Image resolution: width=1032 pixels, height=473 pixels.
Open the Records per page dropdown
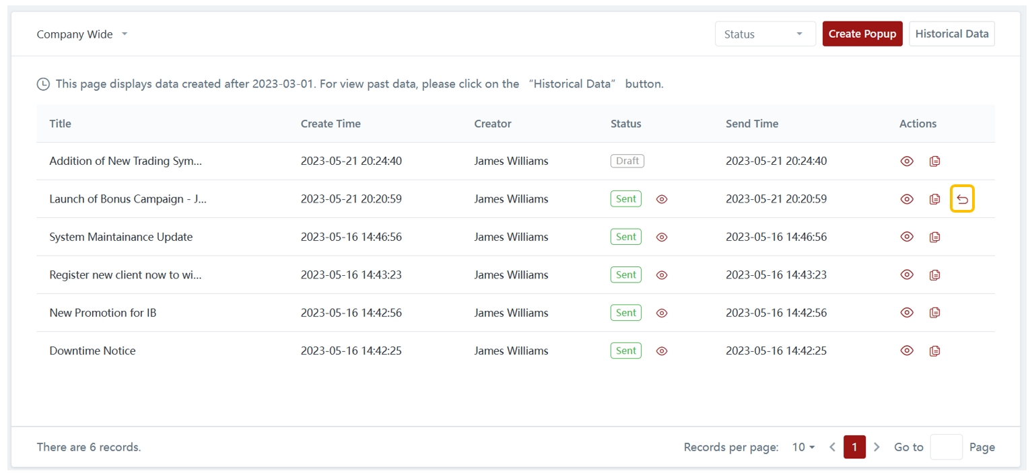803,447
